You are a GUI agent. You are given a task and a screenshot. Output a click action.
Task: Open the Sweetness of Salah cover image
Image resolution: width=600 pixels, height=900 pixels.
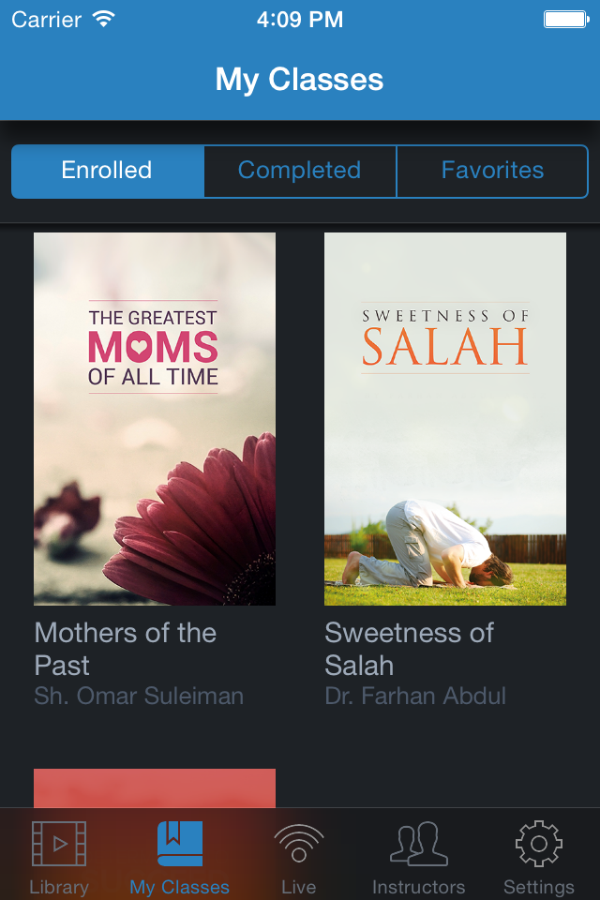tap(445, 418)
